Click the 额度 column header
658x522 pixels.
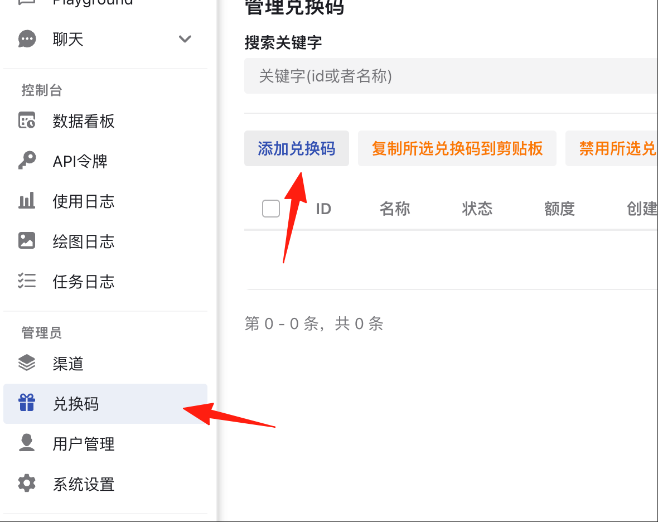tap(559, 209)
